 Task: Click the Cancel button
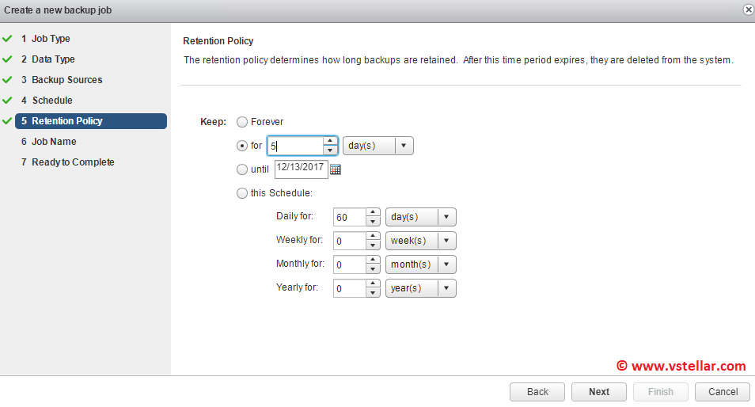tap(723, 392)
